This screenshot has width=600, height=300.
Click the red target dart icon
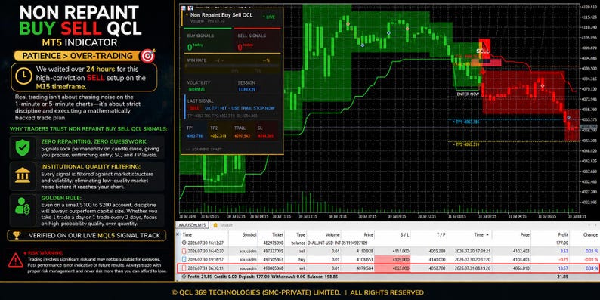click(x=147, y=55)
